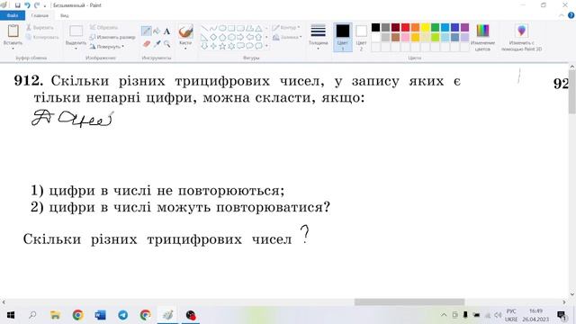Choose the straight Line shape

tap(204, 28)
